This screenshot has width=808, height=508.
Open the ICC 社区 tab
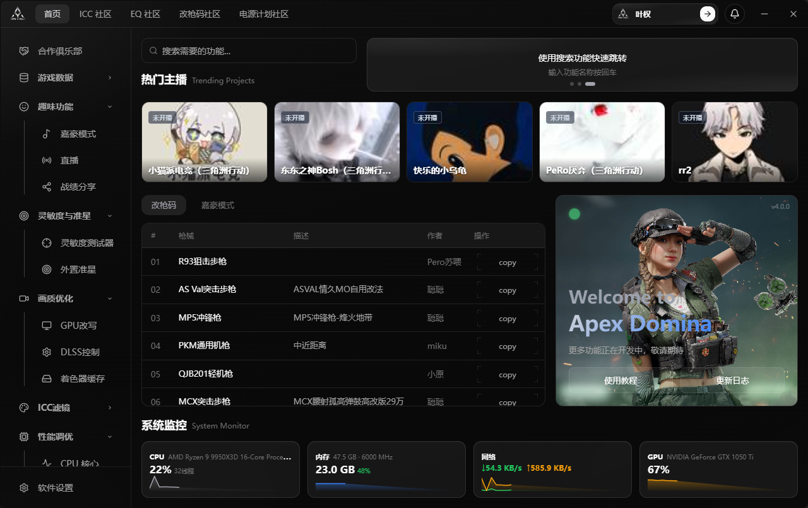click(95, 14)
